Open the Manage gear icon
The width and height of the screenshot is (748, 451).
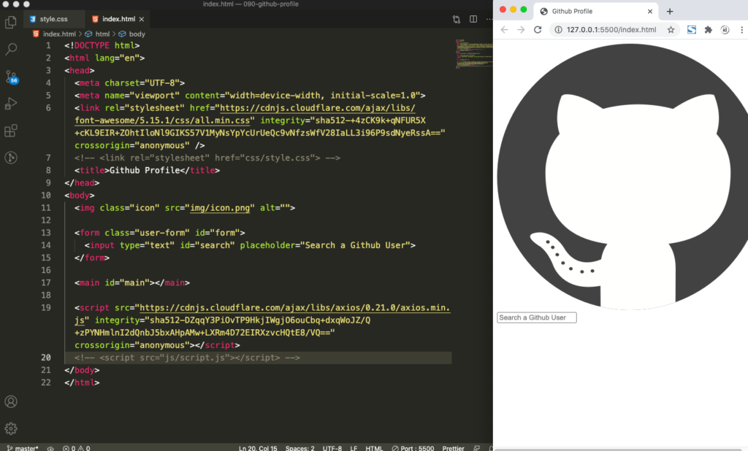coord(10,428)
